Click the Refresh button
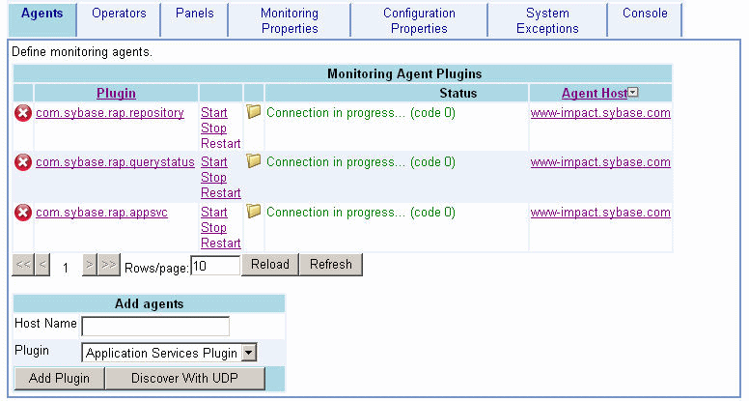Viewport: 749px width, 401px height. tap(331, 265)
